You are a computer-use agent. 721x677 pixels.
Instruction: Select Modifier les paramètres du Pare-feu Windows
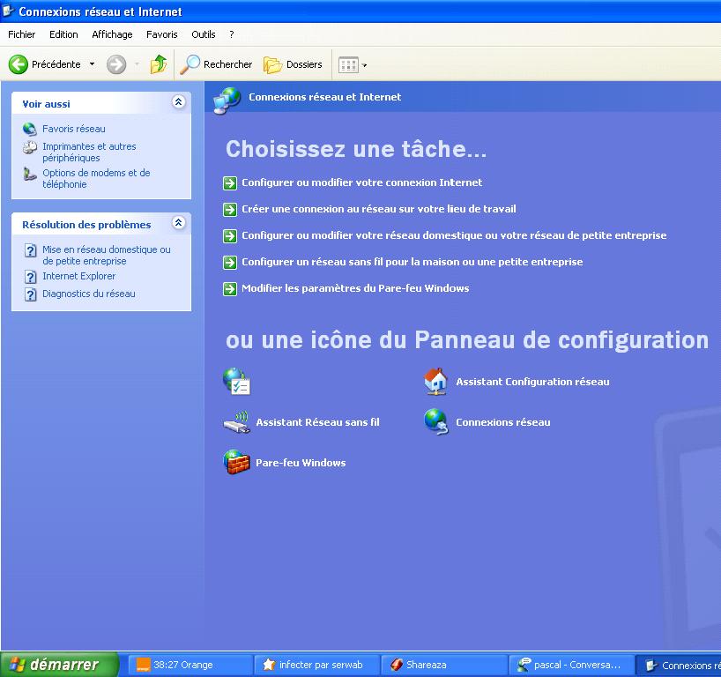point(355,288)
